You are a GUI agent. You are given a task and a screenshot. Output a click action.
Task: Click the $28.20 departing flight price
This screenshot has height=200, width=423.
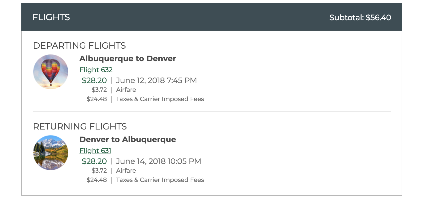point(94,80)
